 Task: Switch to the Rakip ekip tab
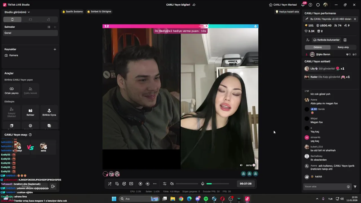343,47
